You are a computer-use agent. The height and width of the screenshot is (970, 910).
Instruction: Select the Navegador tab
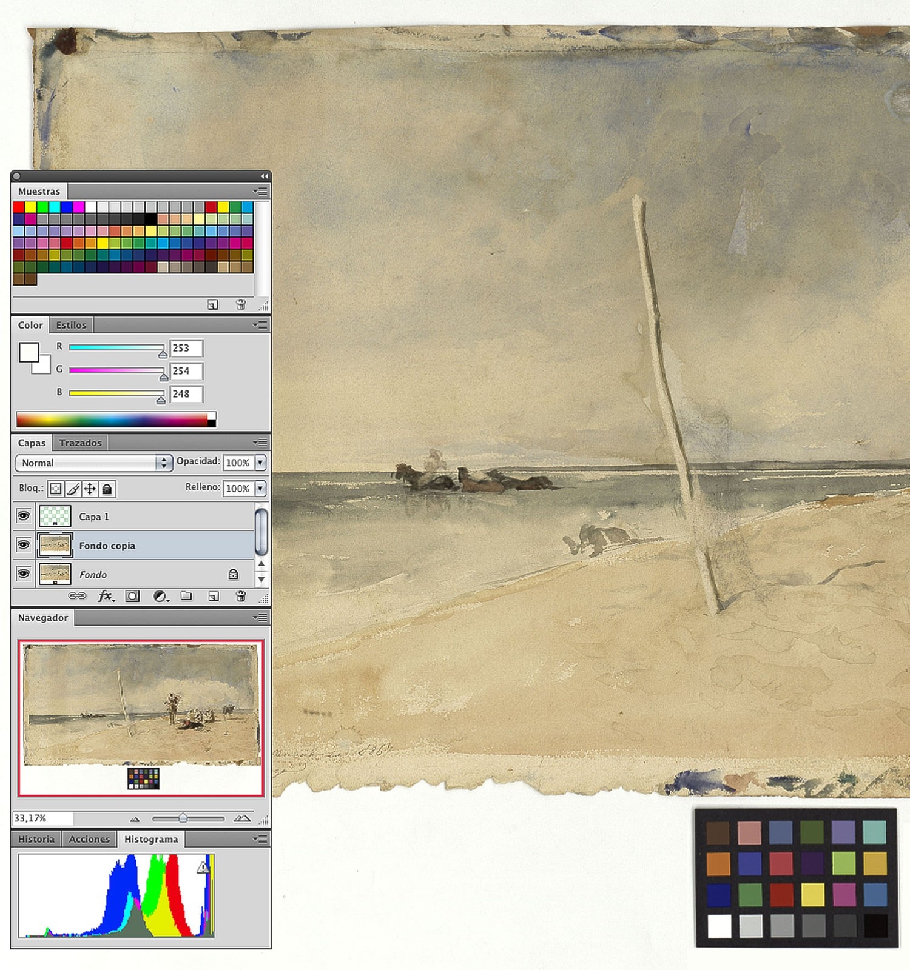click(43, 617)
